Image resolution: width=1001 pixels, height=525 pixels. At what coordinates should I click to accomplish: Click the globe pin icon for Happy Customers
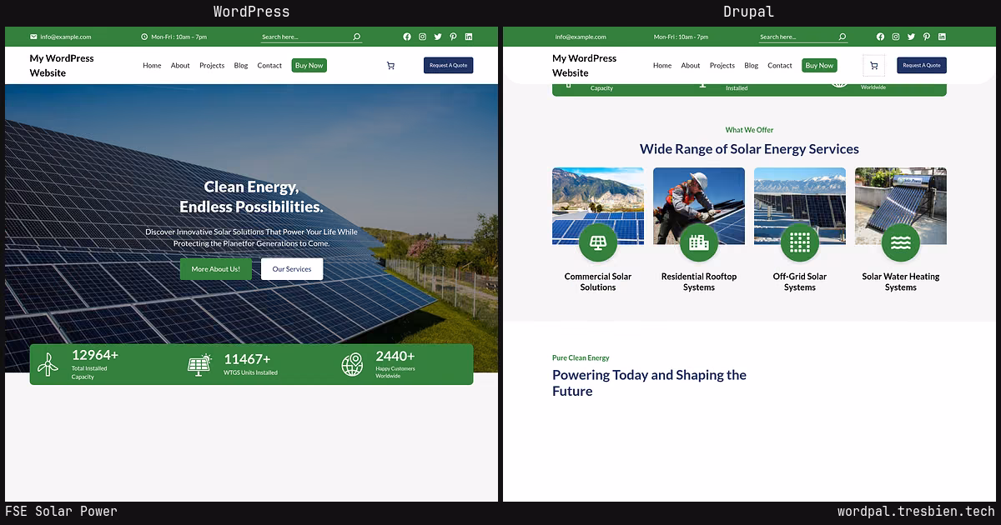click(x=352, y=364)
